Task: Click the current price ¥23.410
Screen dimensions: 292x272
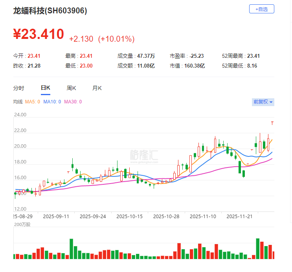Action: click(x=39, y=34)
